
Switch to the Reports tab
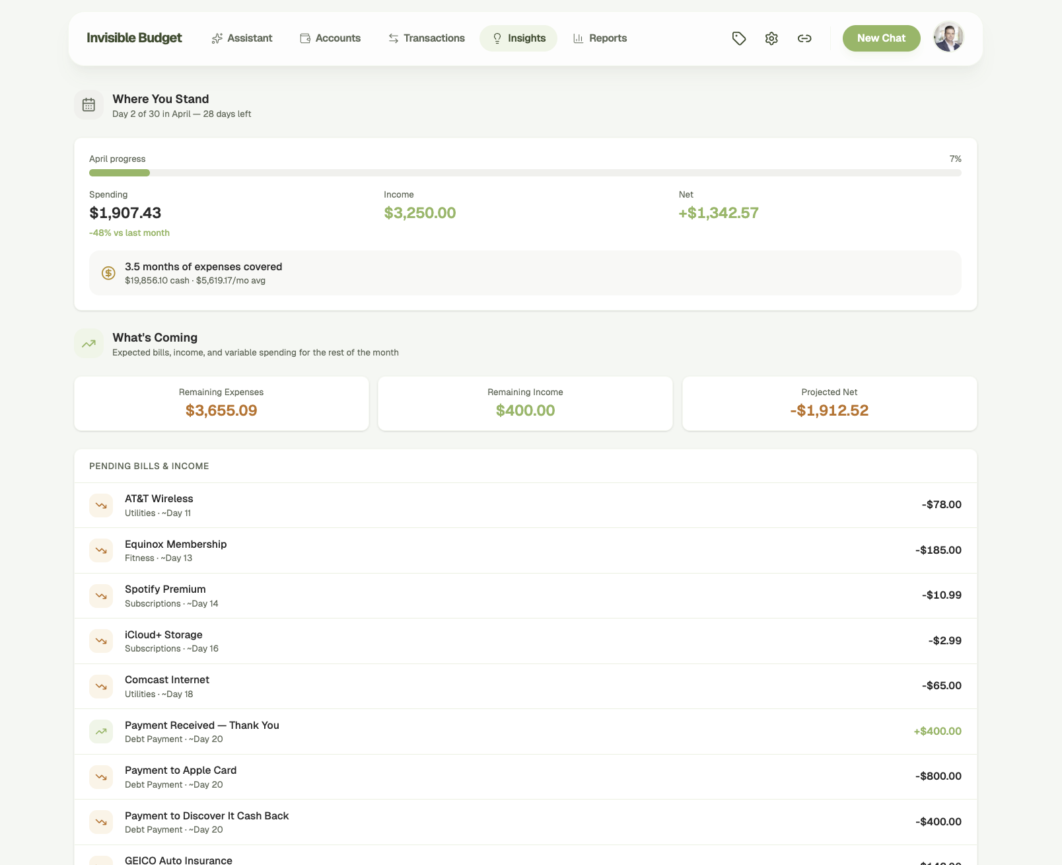[x=600, y=38]
